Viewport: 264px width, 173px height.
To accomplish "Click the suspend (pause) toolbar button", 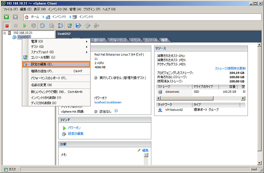I will pyautogui.click(x=16, y=26).
